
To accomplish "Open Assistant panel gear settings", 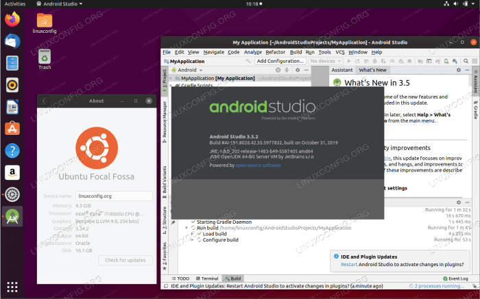I will (459, 70).
